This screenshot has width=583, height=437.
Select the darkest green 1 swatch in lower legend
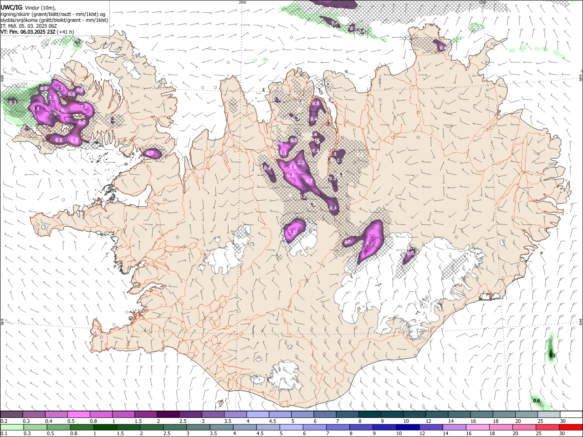pos(104,427)
